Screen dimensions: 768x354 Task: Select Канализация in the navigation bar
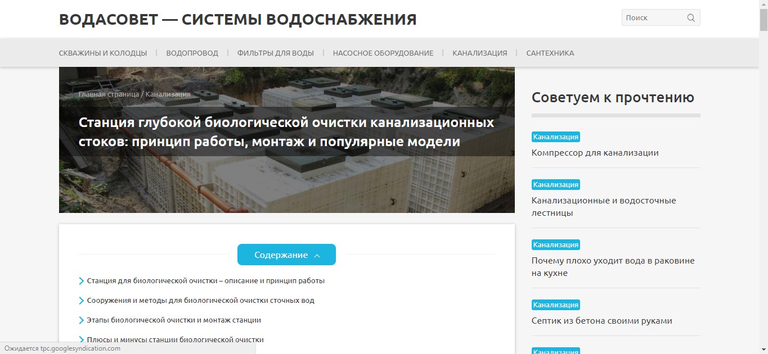pyautogui.click(x=480, y=53)
